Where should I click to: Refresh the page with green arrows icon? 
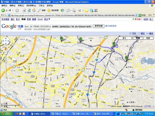click(29, 10)
